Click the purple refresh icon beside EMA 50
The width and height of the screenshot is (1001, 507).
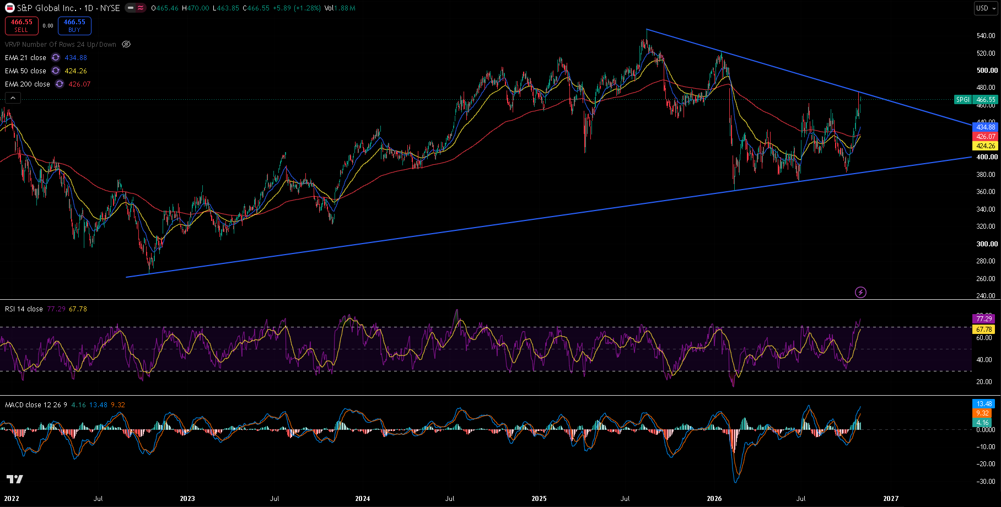[56, 71]
